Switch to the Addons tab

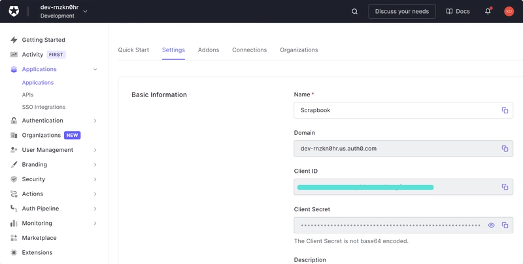[x=209, y=50]
